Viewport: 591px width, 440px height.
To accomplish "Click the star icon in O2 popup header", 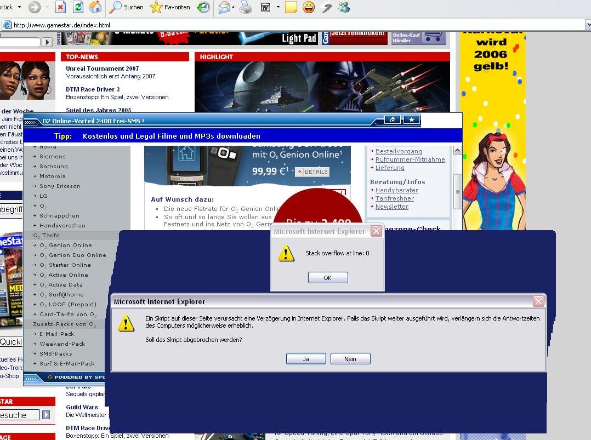I will click(x=412, y=120).
